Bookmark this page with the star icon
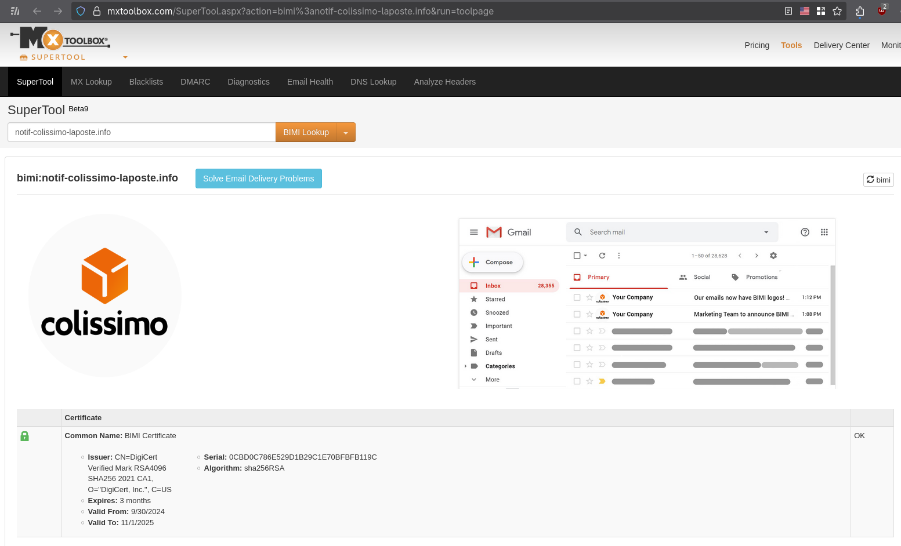 [x=837, y=11]
